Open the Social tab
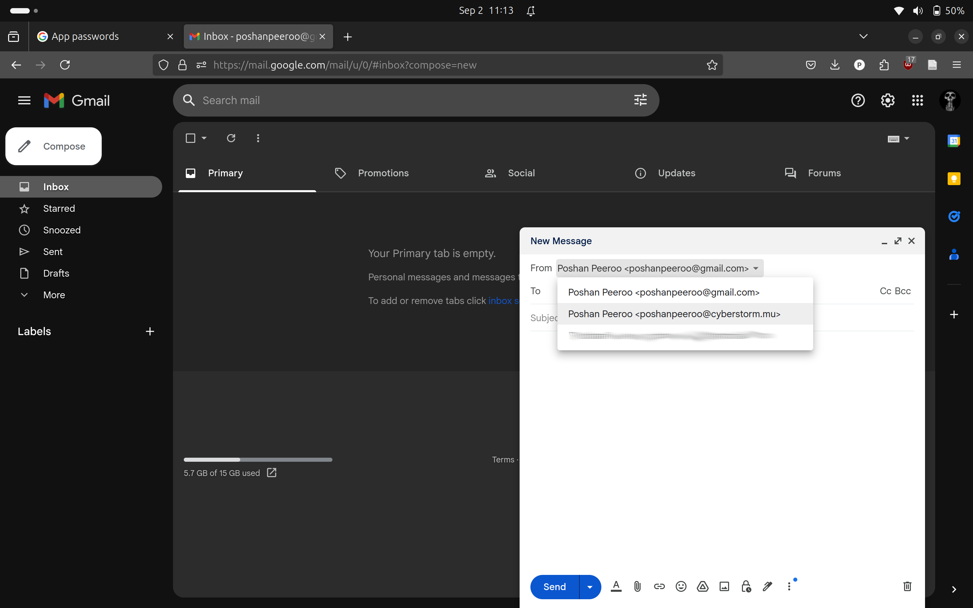 (521, 173)
